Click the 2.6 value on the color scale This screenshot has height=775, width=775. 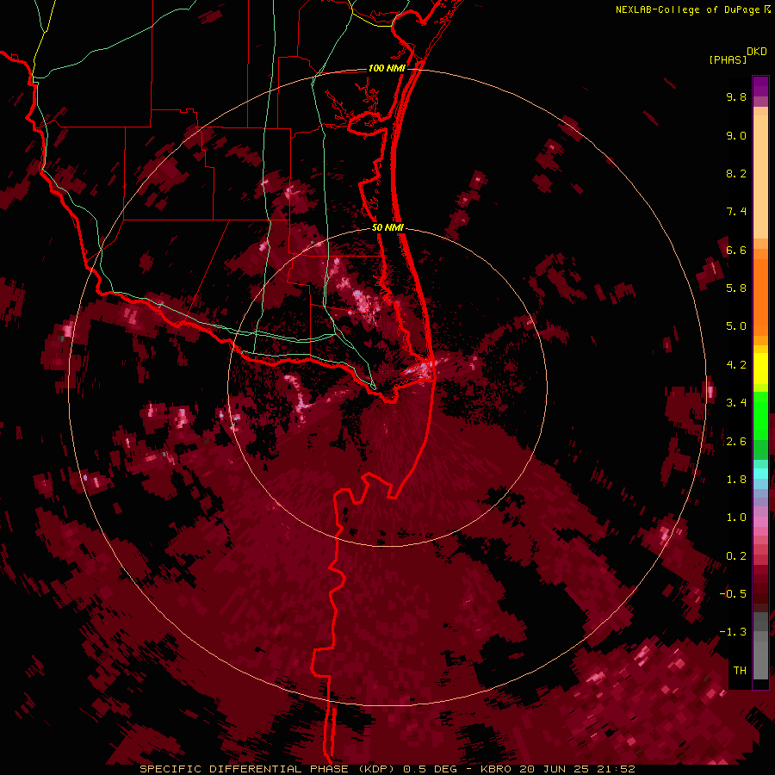[x=736, y=442]
